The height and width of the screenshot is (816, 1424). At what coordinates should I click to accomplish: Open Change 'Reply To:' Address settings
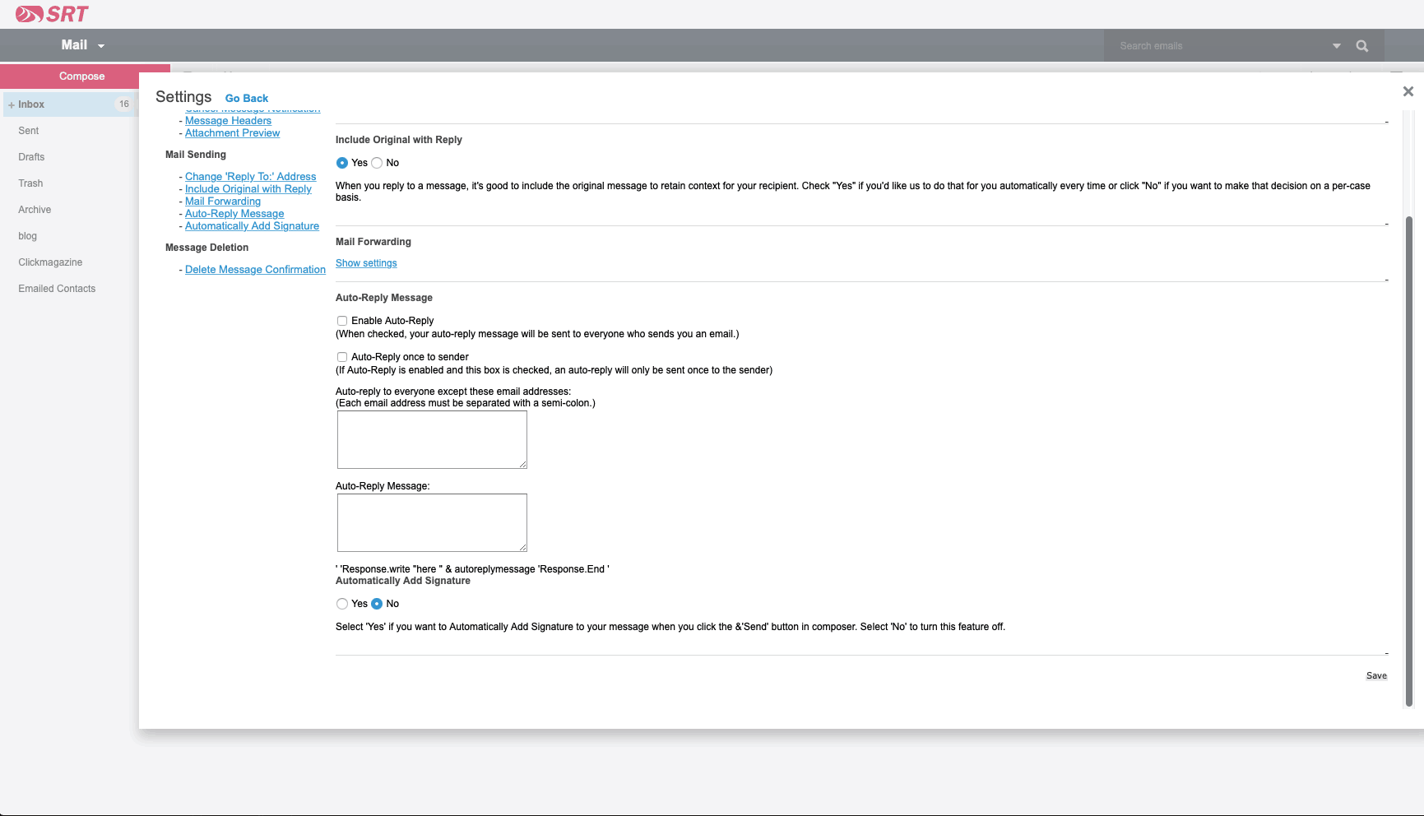tap(251, 176)
